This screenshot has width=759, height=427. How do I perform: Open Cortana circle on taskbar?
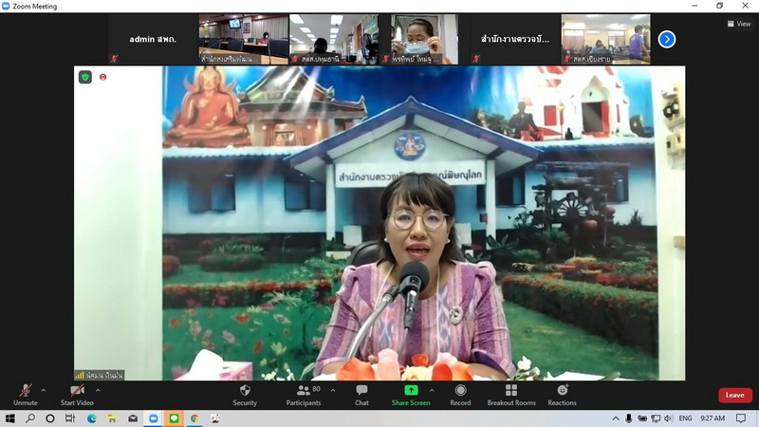pyautogui.click(x=50, y=418)
